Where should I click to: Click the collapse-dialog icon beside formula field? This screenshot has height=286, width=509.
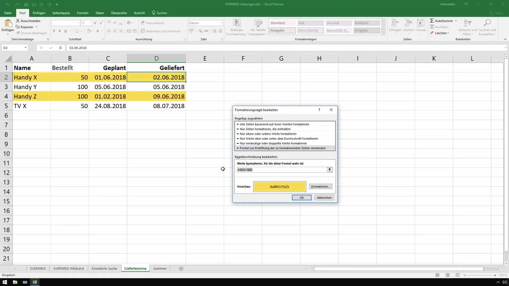point(330,170)
